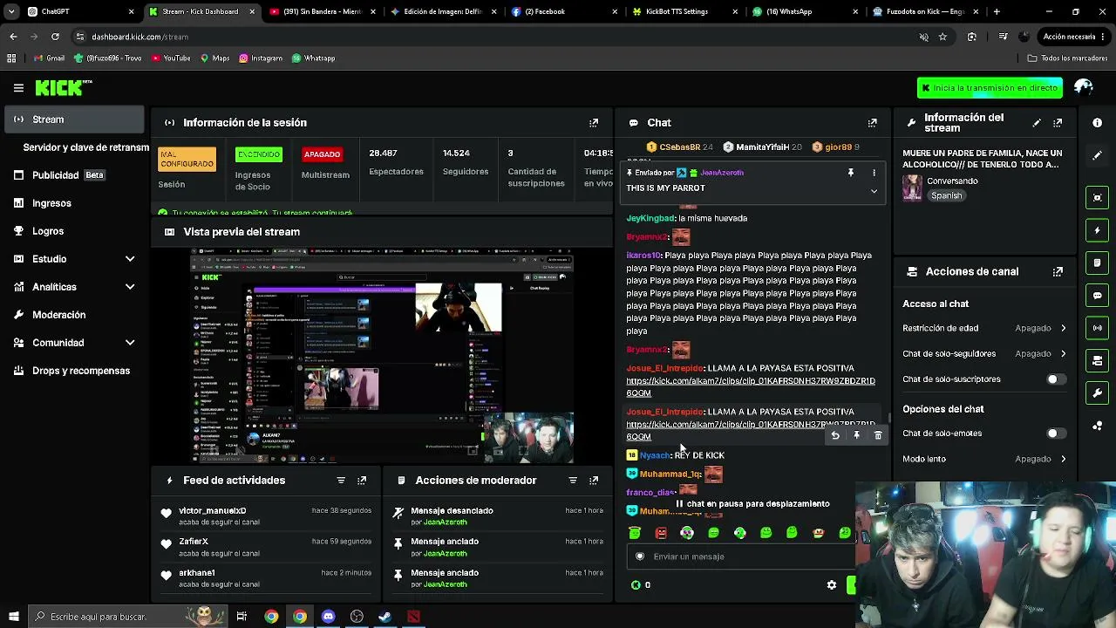
Task: Toggle the chat widget in the right rail
Action: coord(1098,296)
